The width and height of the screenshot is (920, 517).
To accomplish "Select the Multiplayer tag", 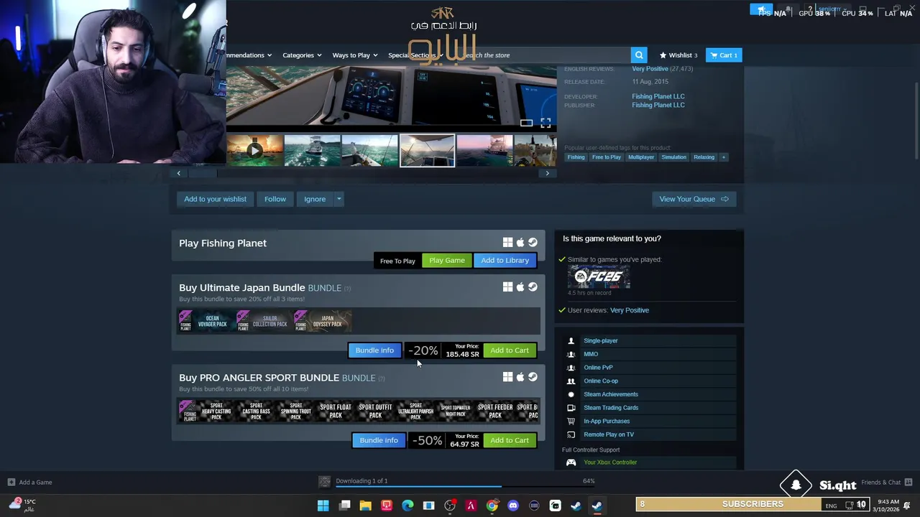I will pos(641,157).
